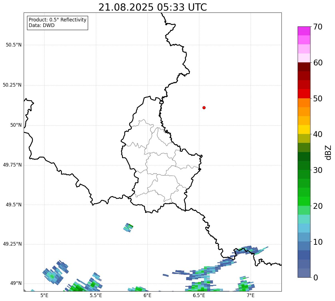Click the colorbar tick label '30'
The image size is (335, 301).
point(318,170)
